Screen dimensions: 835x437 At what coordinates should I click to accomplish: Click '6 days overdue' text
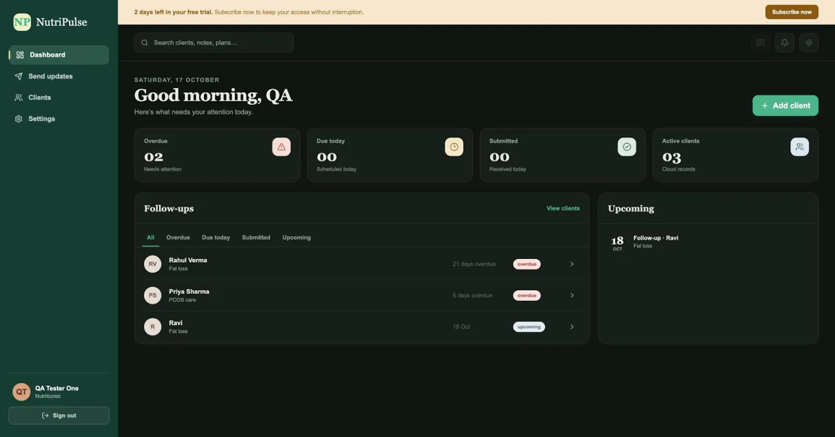click(x=472, y=295)
